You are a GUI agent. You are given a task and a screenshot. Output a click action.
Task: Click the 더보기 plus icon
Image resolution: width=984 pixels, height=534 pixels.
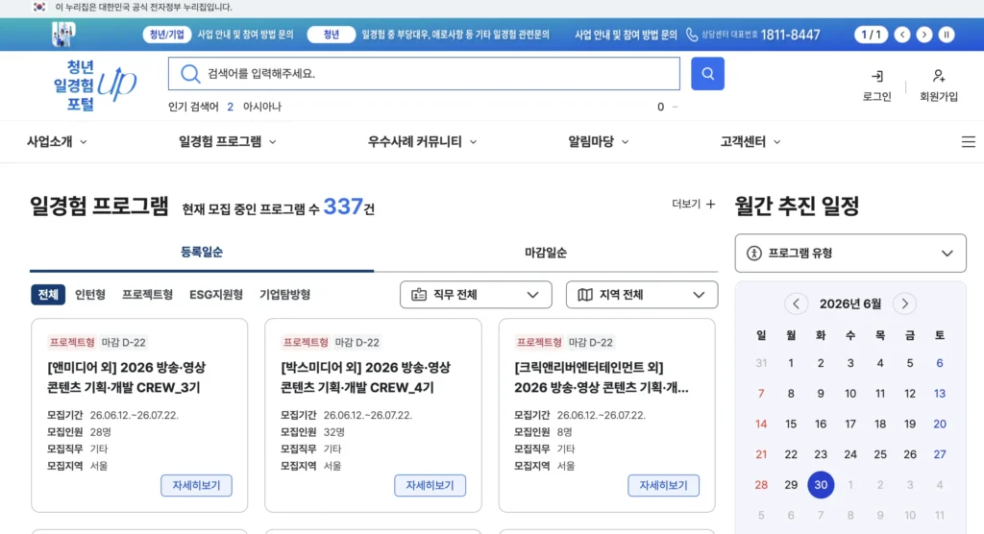710,204
